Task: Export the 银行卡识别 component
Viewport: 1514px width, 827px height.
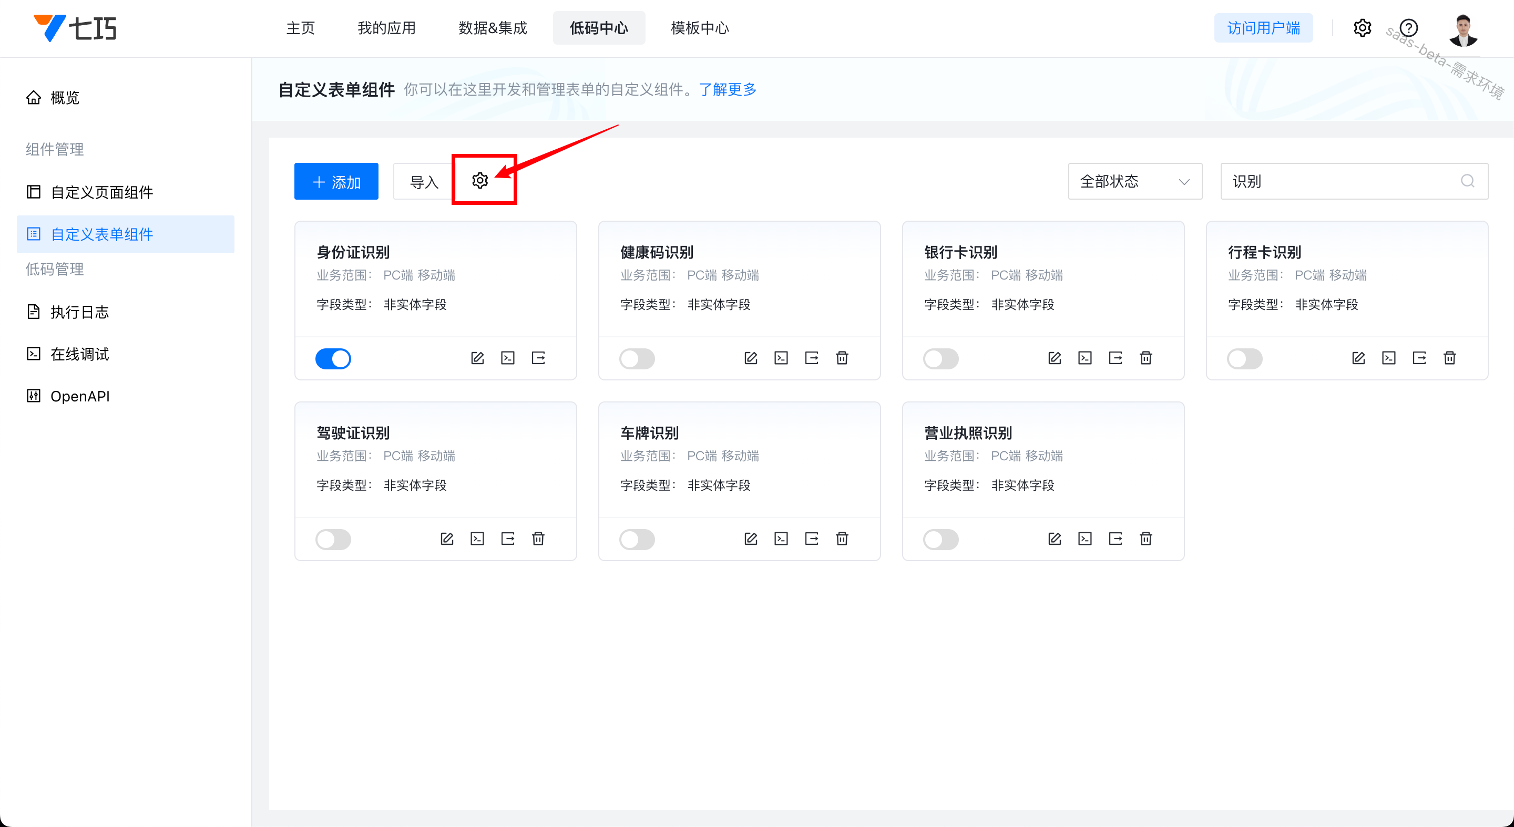Action: coord(1116,358)
